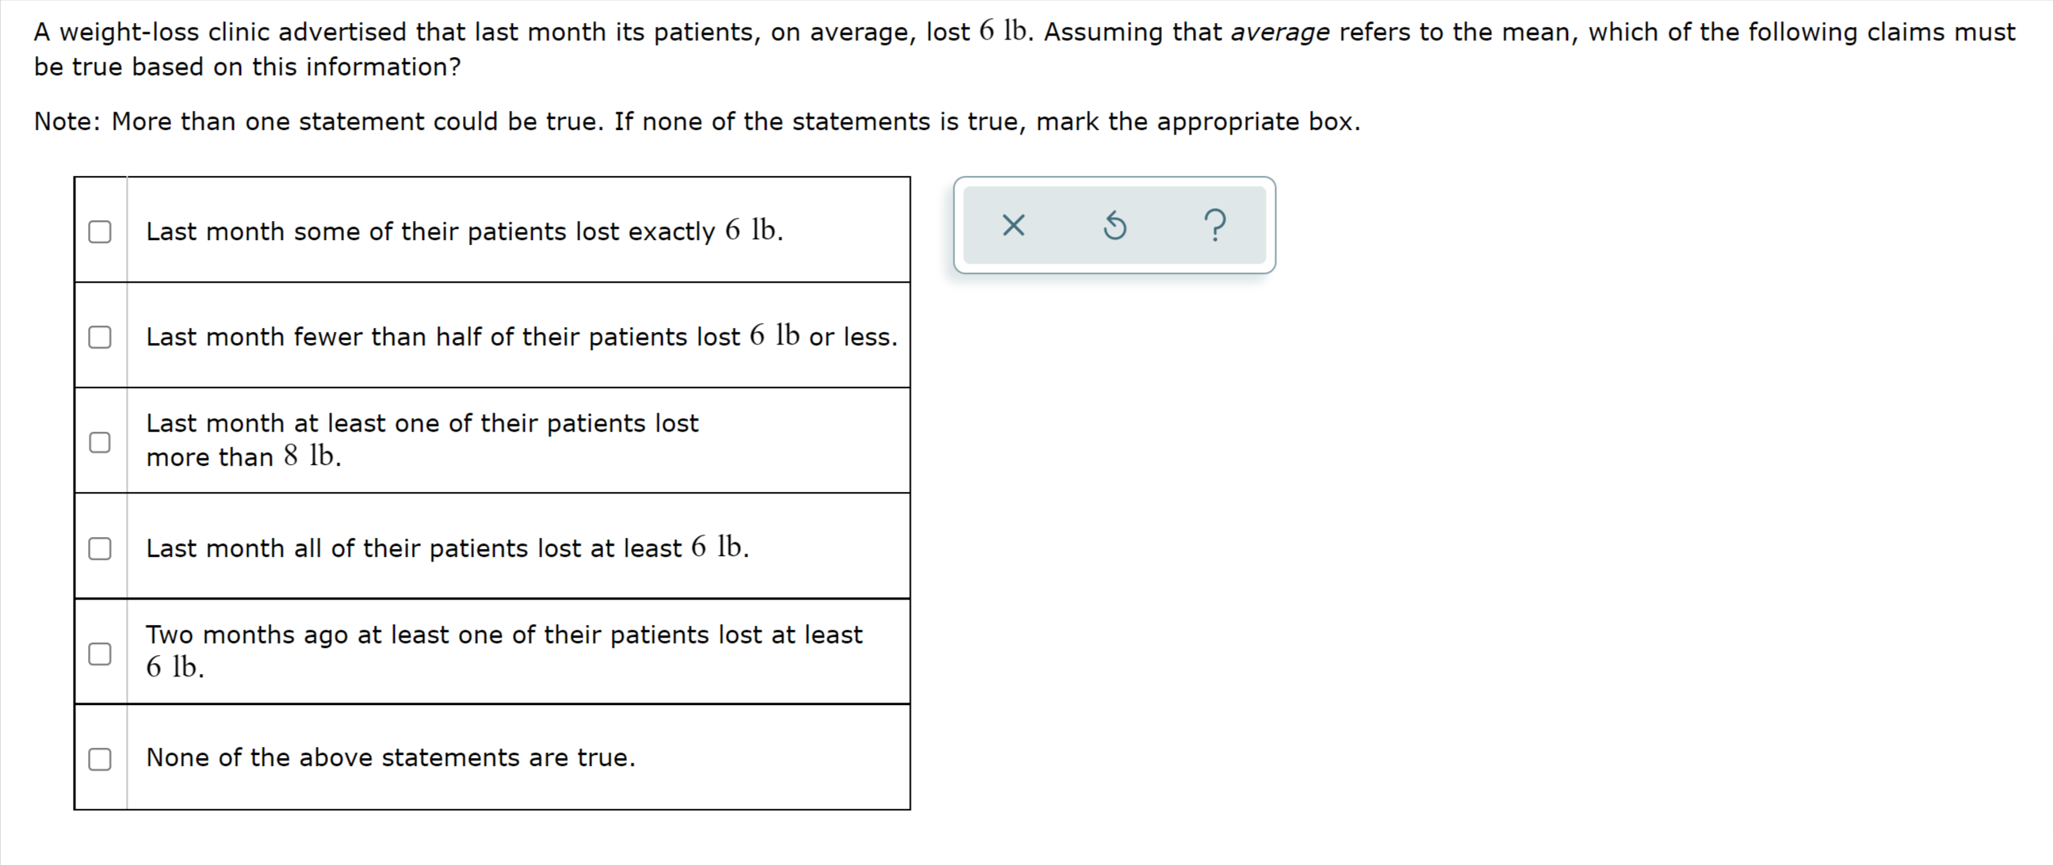Select 'None of the above statements are true'
2053x865 pixels.
tap(100, 757)
